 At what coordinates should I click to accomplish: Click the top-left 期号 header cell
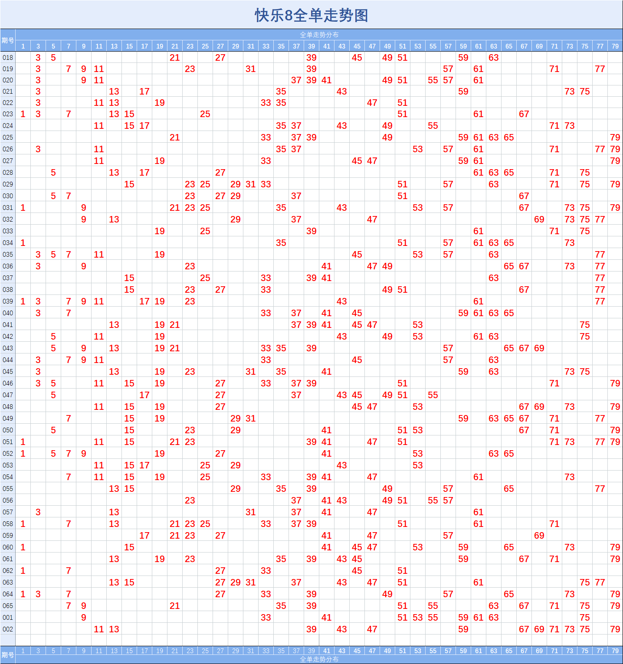click(8, 40)
